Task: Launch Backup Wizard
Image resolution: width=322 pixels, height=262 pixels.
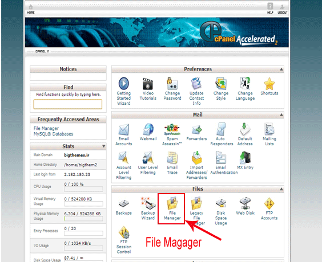Action: [x=148, y=208]
